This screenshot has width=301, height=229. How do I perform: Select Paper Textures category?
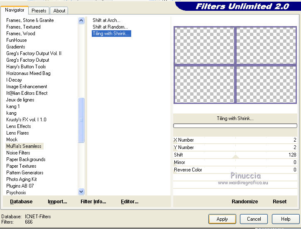(21, 166)
